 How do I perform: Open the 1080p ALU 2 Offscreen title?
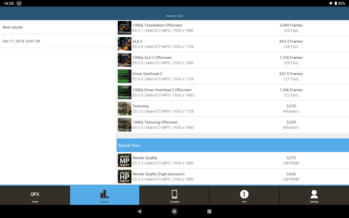tap(152, 57)
